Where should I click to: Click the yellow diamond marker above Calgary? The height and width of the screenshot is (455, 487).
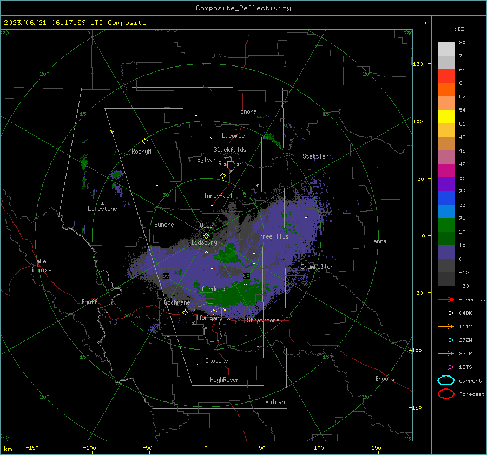(214, 312)
